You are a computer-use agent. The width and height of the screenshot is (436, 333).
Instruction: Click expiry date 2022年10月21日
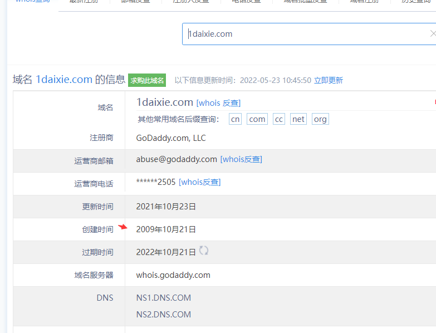166,252
